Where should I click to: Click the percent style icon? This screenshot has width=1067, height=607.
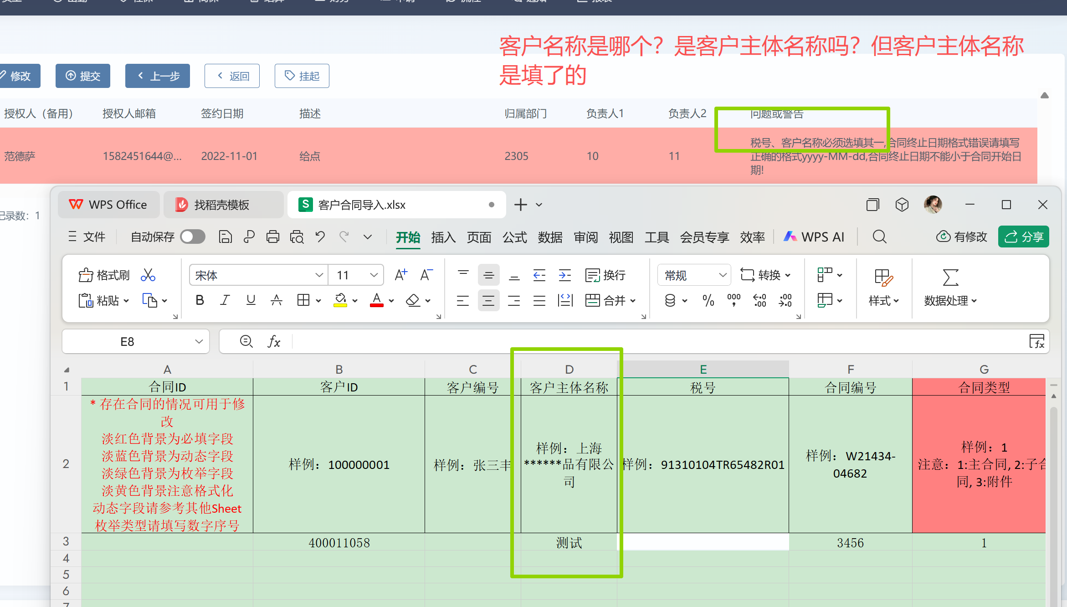point(708,300)
